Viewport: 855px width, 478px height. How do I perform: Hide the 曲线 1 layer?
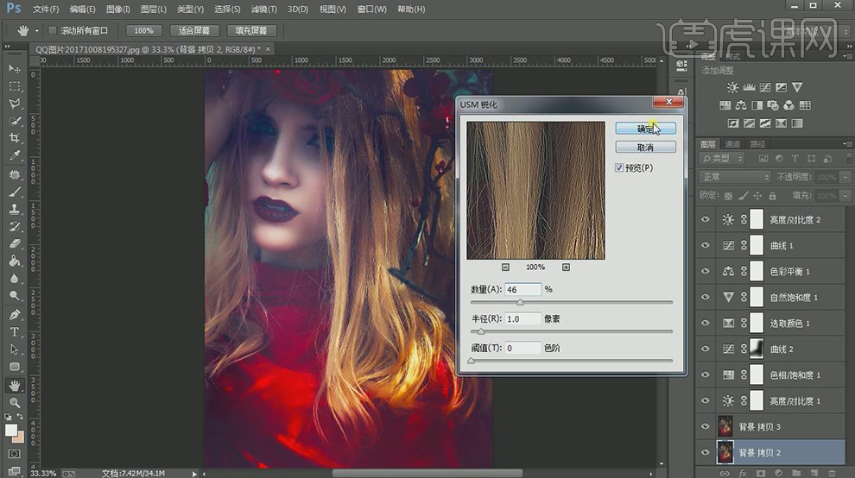(706, 246)
